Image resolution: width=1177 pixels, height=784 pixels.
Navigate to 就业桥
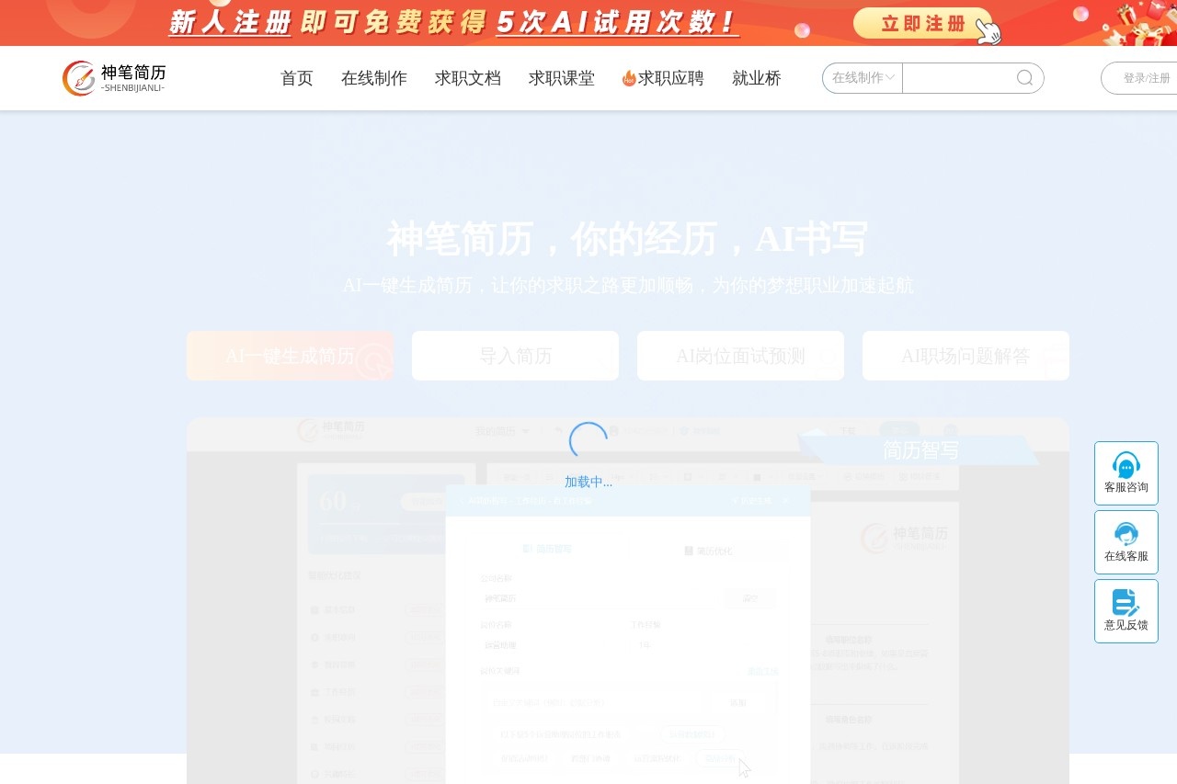click(756, 78)
